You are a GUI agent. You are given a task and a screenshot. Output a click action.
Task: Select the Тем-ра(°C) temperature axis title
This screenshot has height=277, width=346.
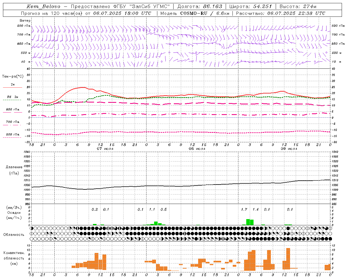(13, 77)
